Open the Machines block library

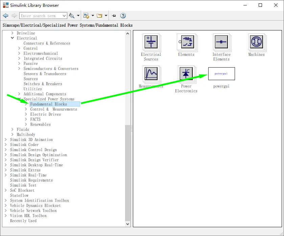257,42
